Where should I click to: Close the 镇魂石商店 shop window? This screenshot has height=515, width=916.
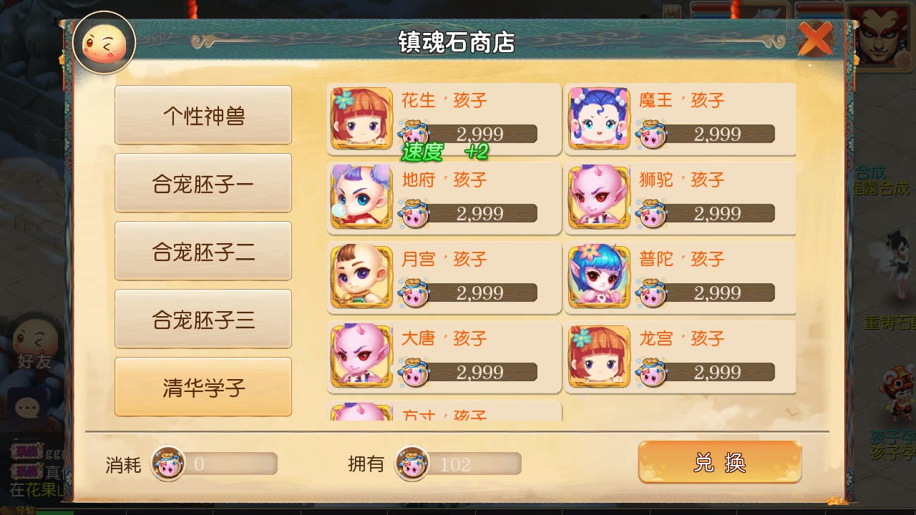pos(815,39)
